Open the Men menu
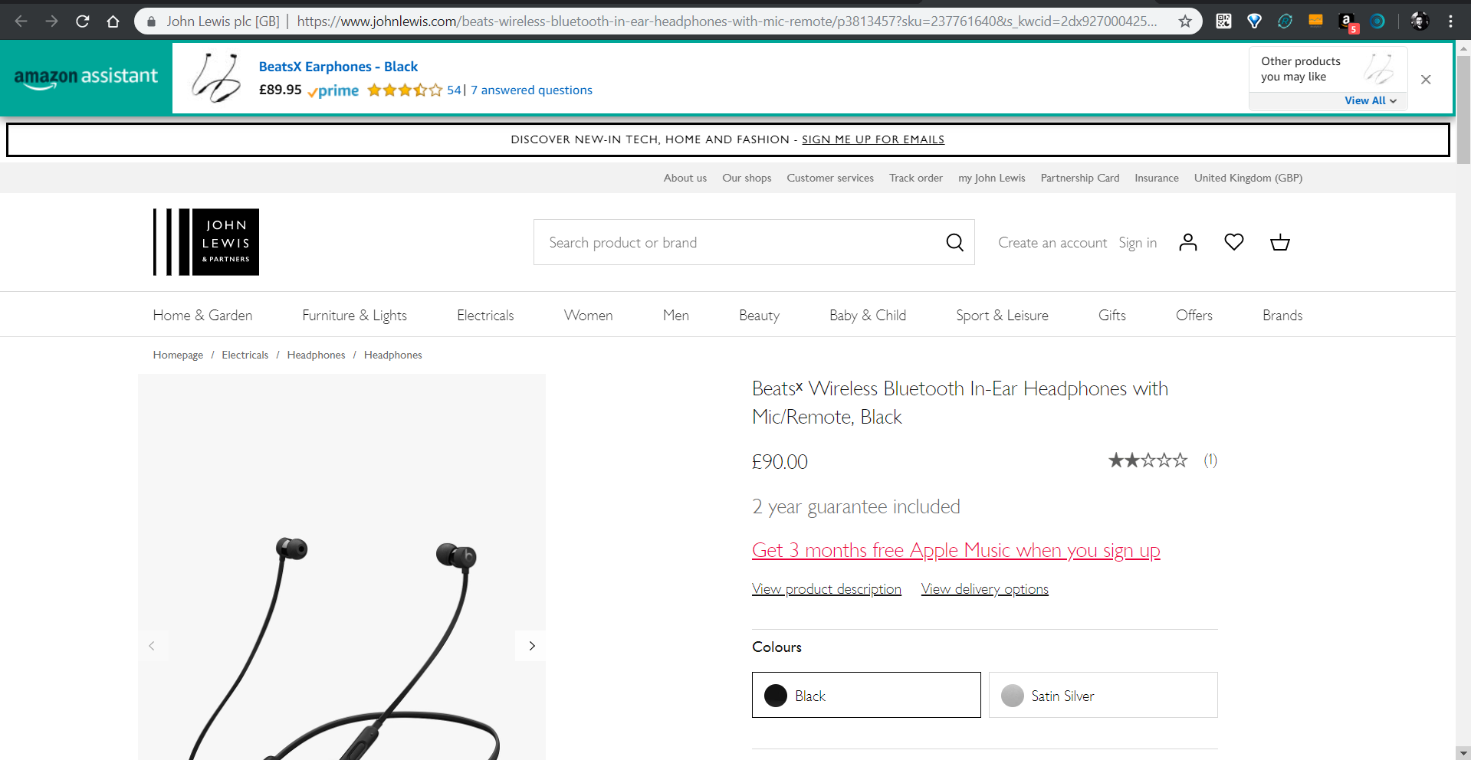Image resolution: width=1471 pixels, height=760 pixels. click(x=676, y=315)
